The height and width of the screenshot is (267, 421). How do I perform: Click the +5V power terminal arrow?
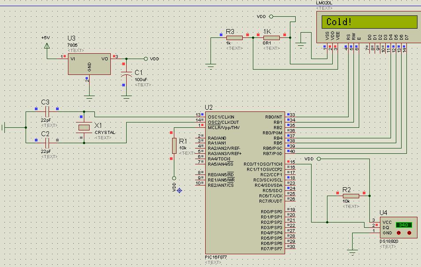tap(47, 44)
